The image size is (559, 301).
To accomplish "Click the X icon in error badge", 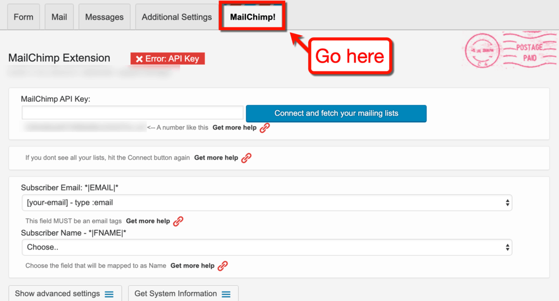I will (139, 59).
